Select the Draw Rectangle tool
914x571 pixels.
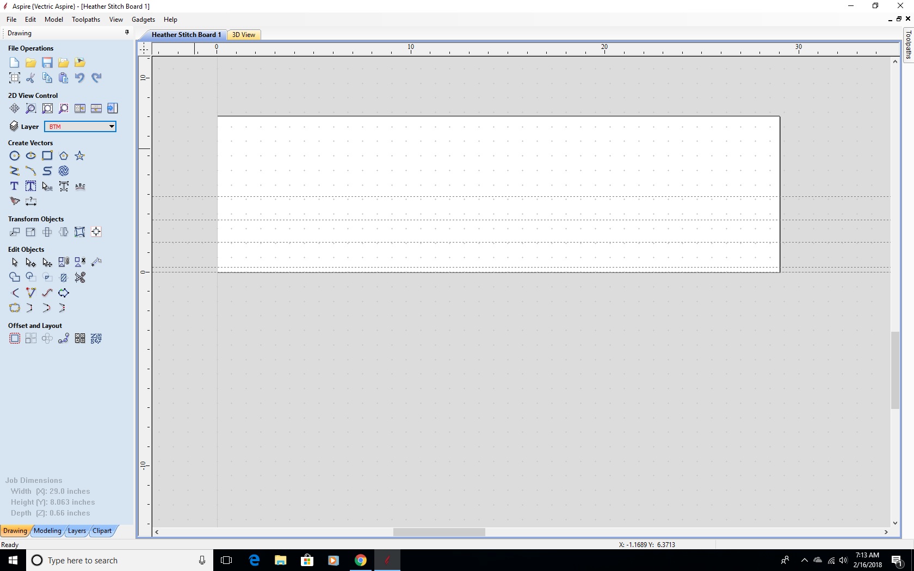coord(47,156)
